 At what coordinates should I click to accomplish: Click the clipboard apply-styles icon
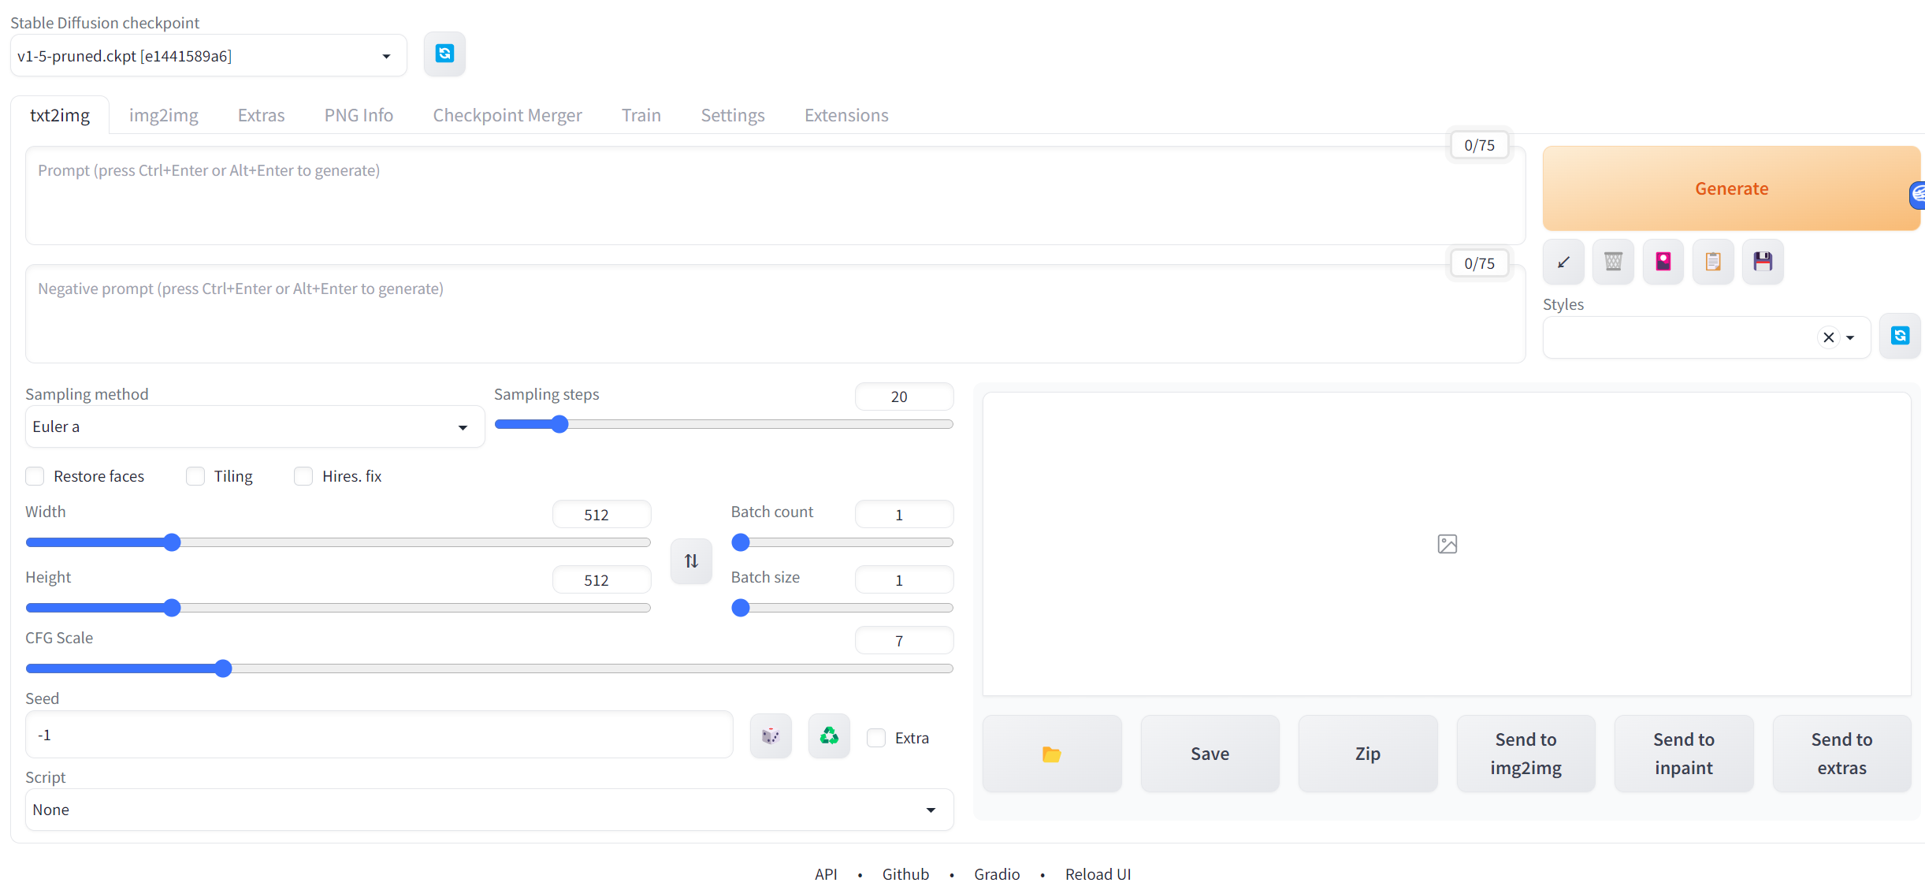(1713, 262)
